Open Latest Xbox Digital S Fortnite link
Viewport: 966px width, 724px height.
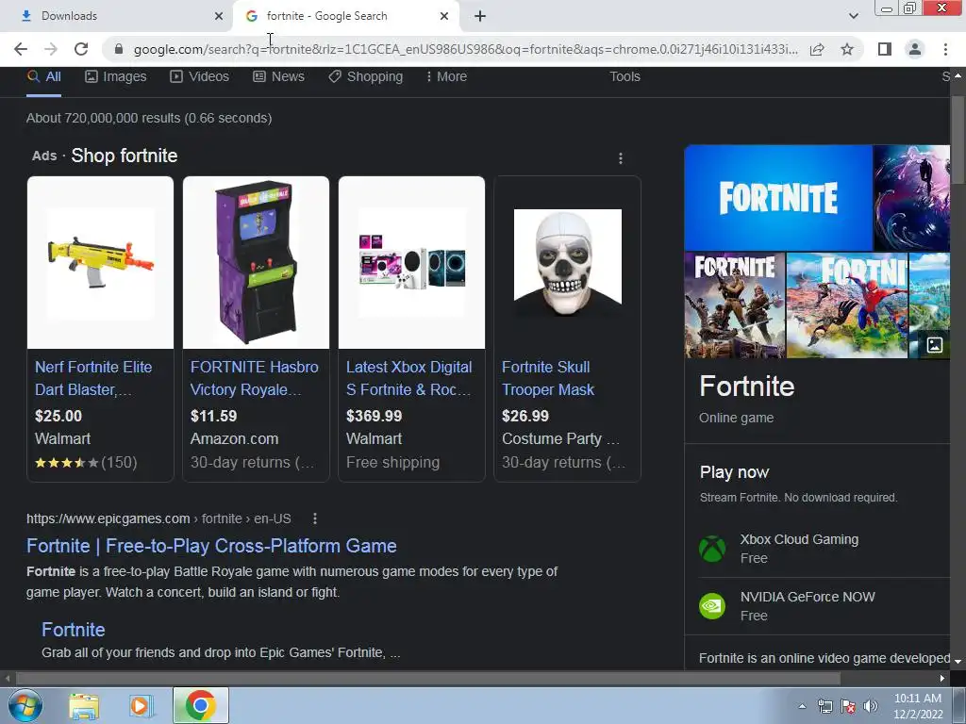[409, 378]
